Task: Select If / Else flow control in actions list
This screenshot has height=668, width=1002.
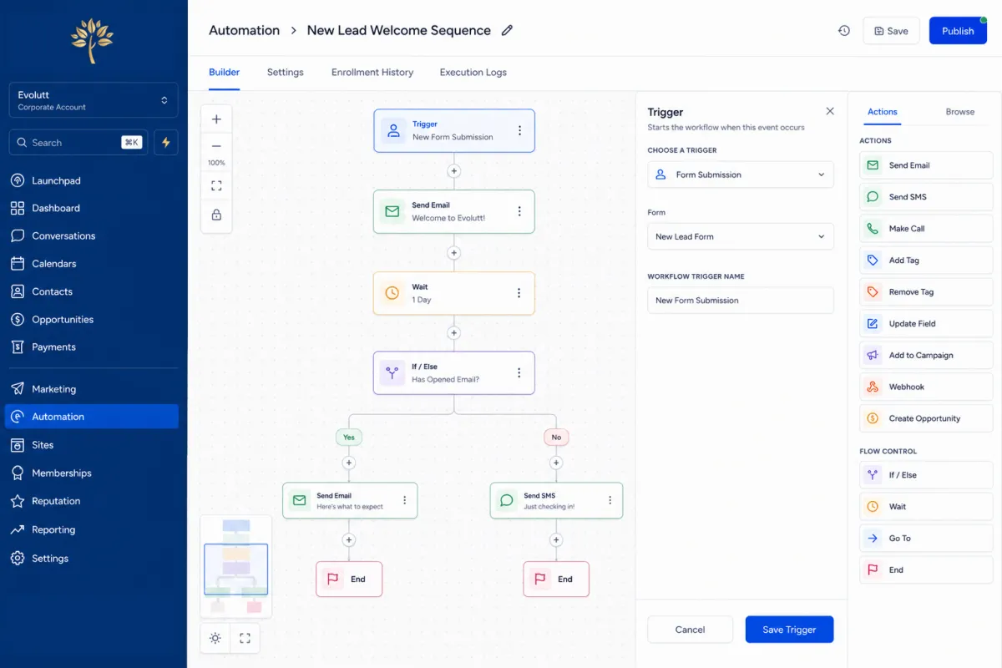Action: (x=926, y=475)
